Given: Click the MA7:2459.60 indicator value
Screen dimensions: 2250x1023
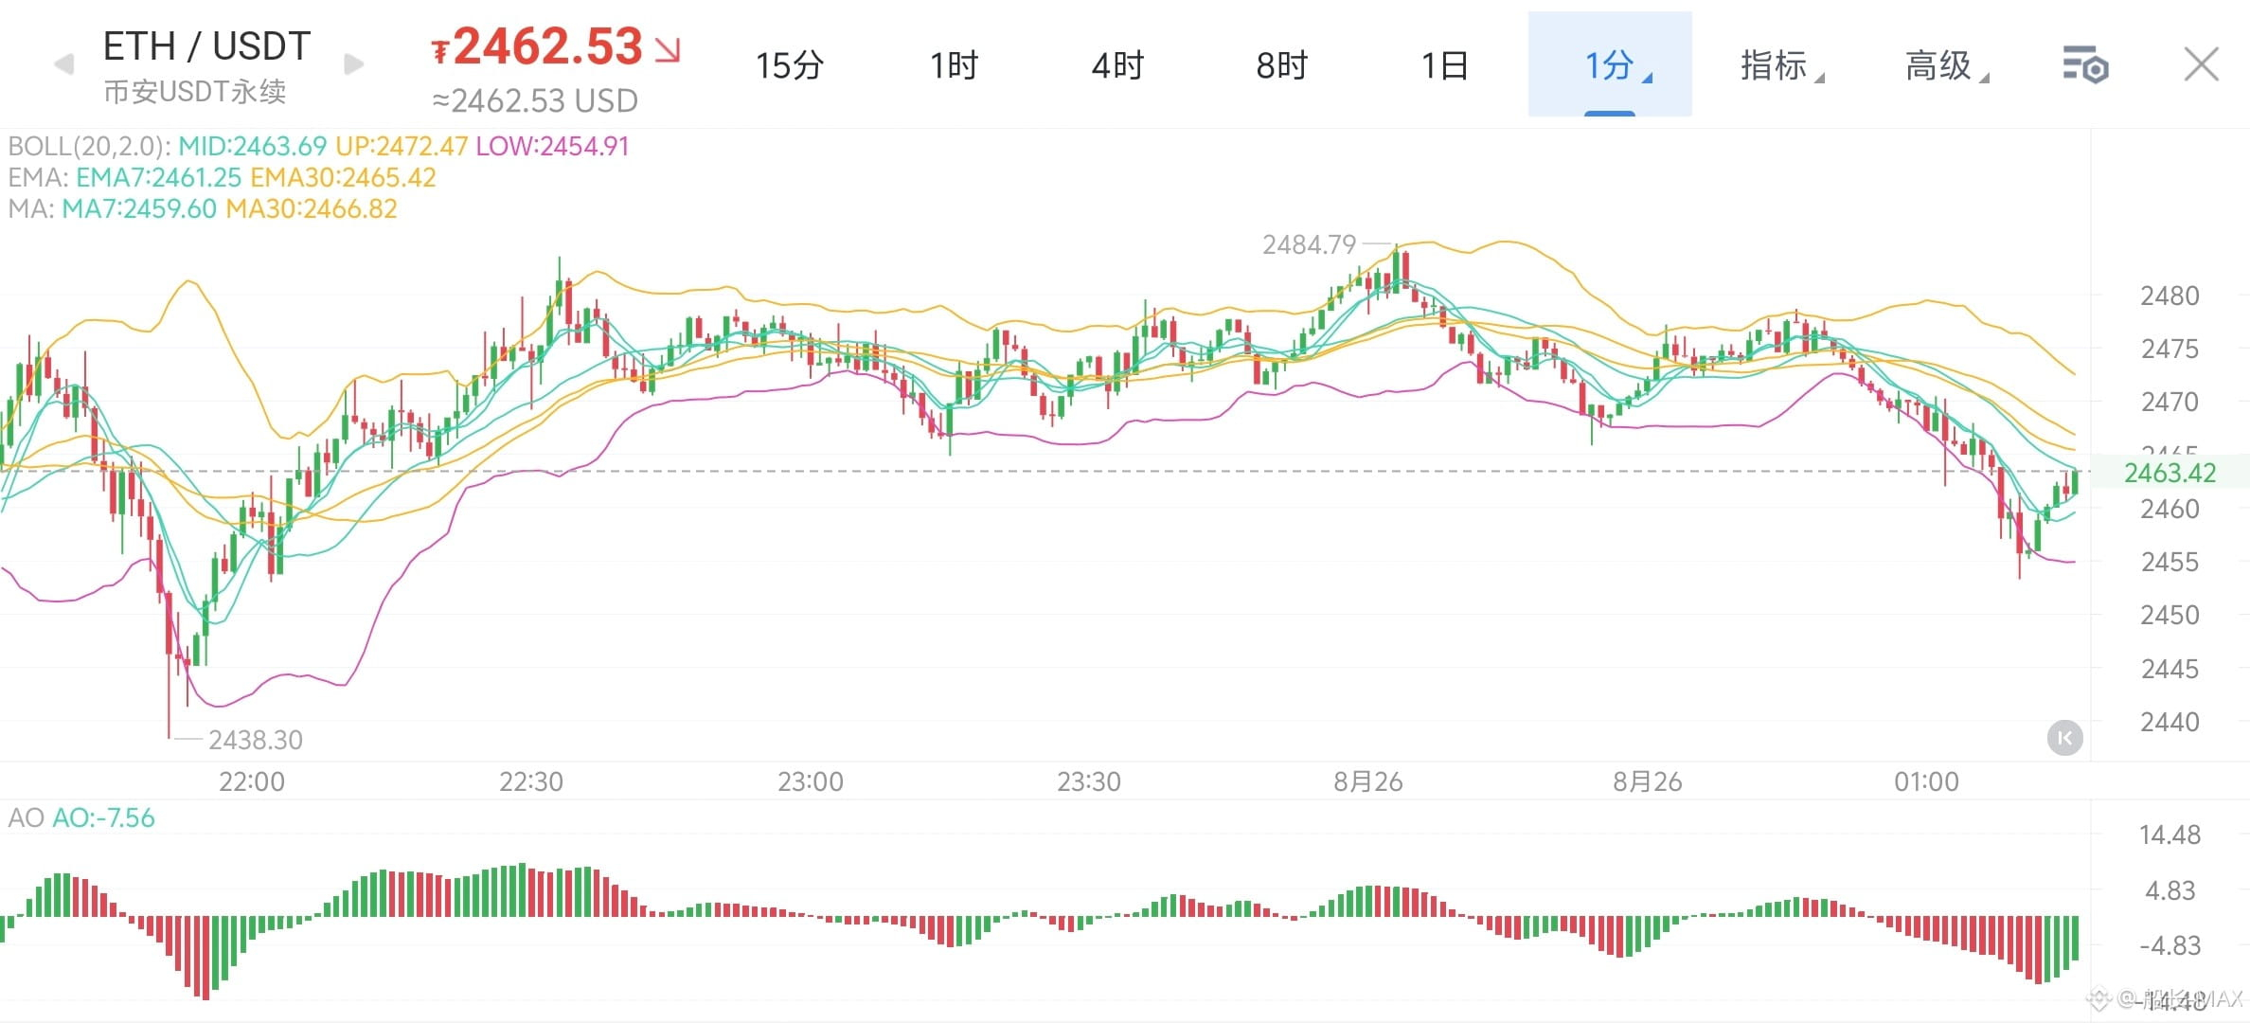Looking at the screenshot, I should point(139,208).
